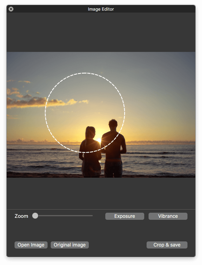Click the Open Image button

(x=31, y=245)
